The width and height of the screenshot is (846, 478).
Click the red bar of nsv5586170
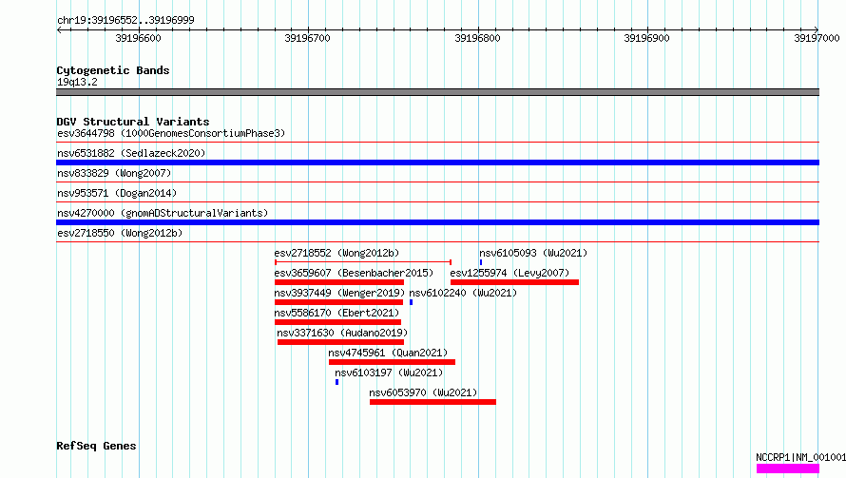click(337, 322)
